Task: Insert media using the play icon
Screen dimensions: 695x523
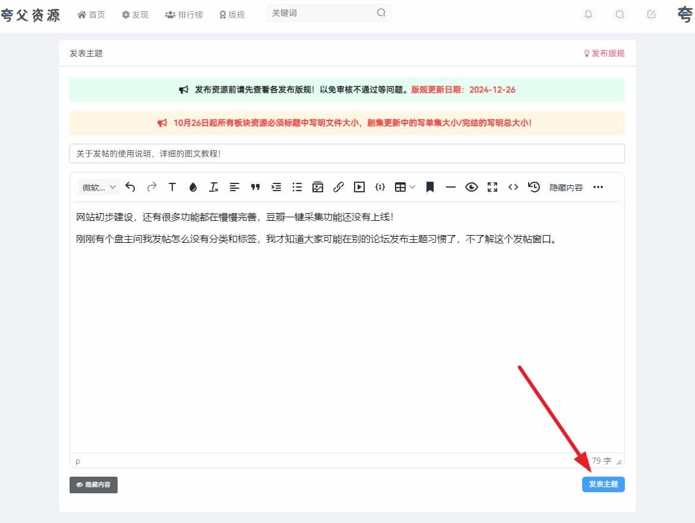Action: (x=359, y=187)
